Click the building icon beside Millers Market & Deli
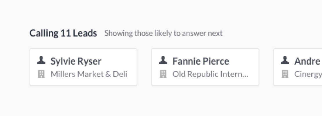This screenshot has width=322, height=116. coord(41,74)
